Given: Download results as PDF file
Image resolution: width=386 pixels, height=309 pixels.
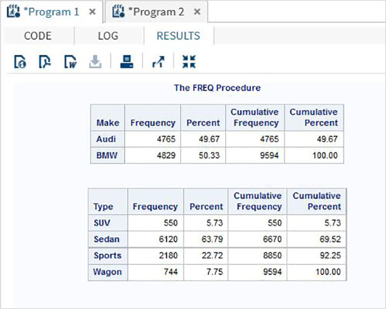Looking at the screenshot, I should pos(45,62).
